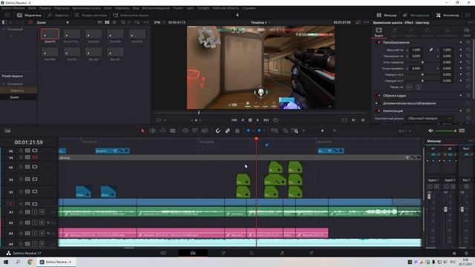Open the edit index panel button
This screenshot has width=475, height=267.
point(91,15)
